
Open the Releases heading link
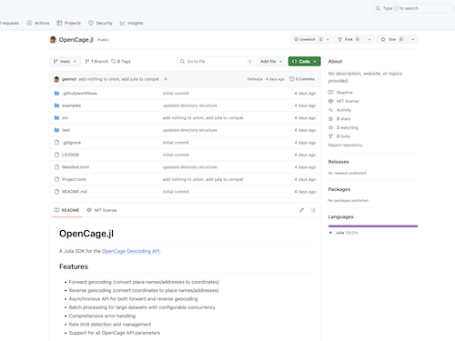(x=339, y=162)
